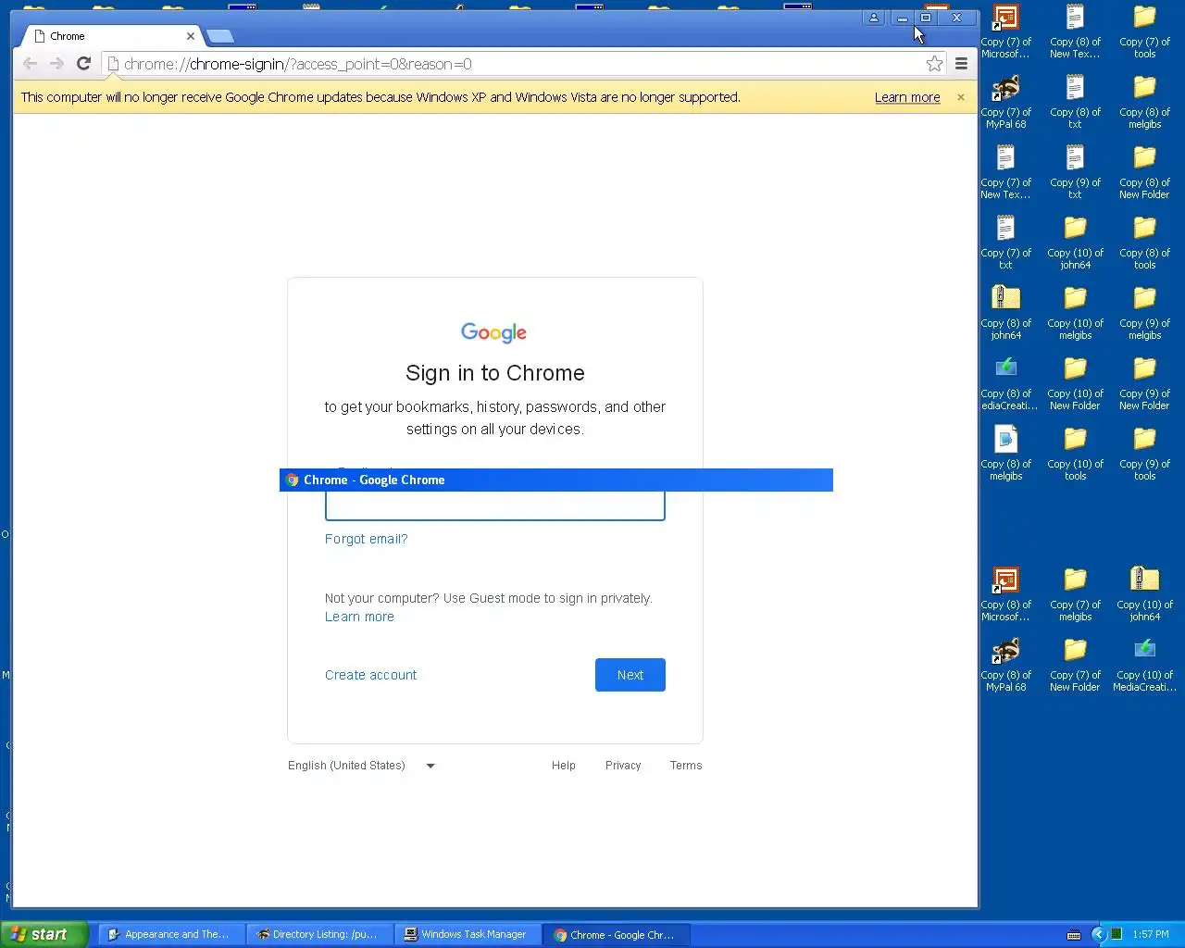This screenshot has width=1185, height=948.
Task: Select Copy (7) of melgibs folder
Action: click(1075, 595)
